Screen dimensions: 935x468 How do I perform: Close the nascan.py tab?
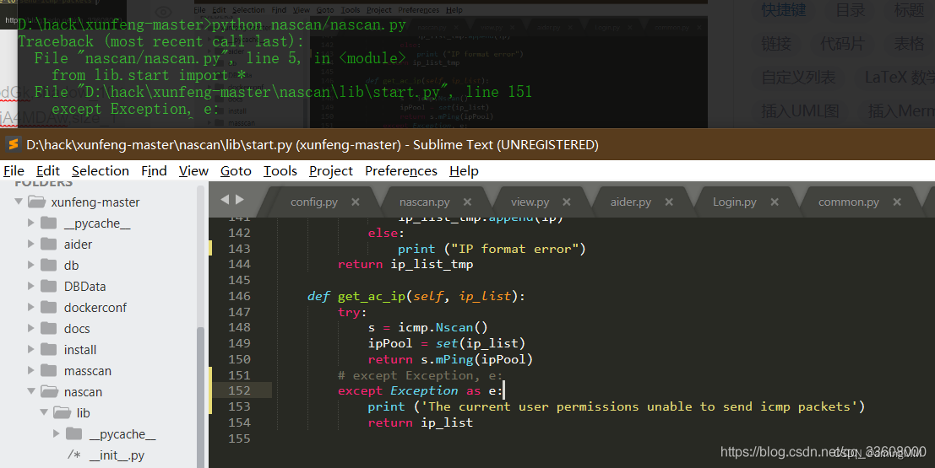(x=468, y=202)
